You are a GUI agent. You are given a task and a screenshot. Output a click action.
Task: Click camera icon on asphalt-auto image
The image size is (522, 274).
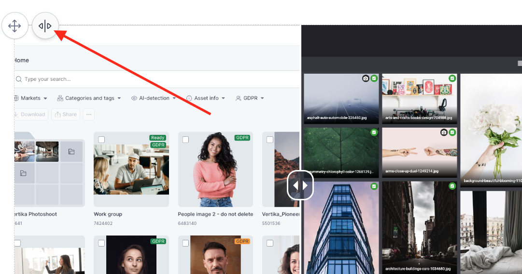(x=366, y=78)
